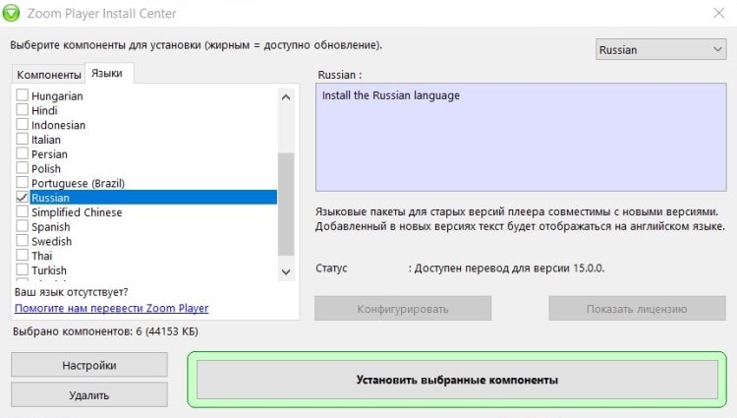Check the Simplified Chinese checkbox
This screenshot has width=737, height=418.
(22, 211)
